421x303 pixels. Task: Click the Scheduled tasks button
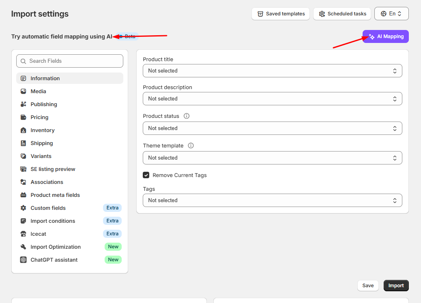[342, 14]
